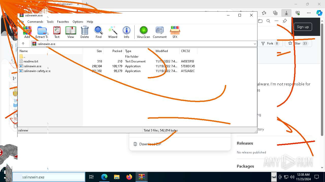Run Test on the archive
325x182 pixels.
click(57, 32)
